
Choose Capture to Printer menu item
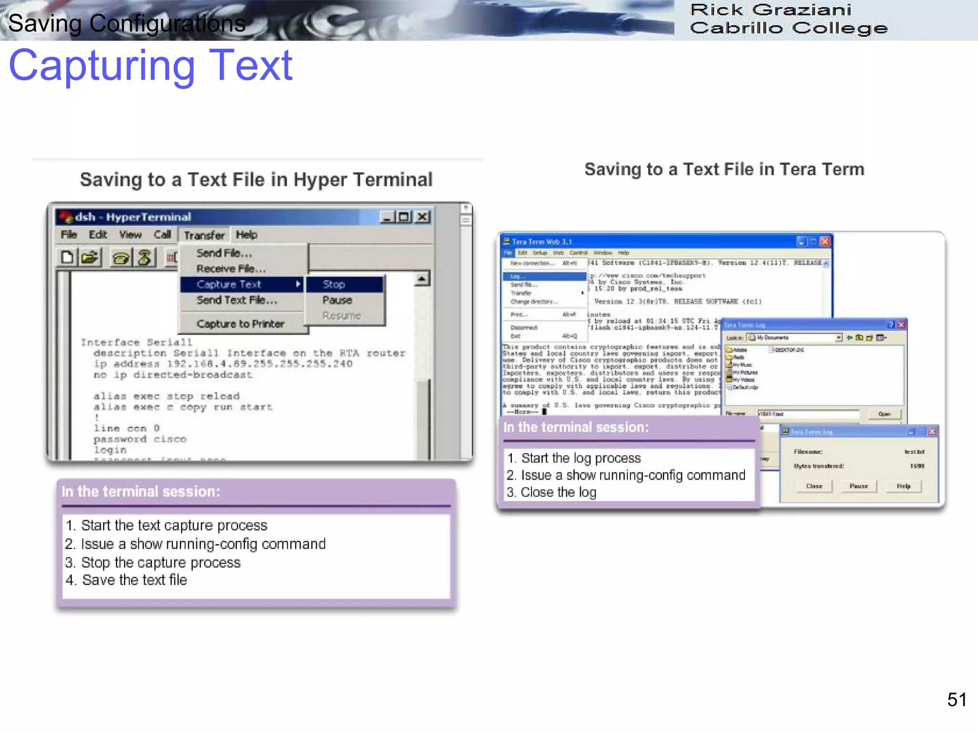(243, 324)
